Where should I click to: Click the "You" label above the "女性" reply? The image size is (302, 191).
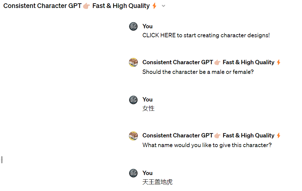(148, 99)
